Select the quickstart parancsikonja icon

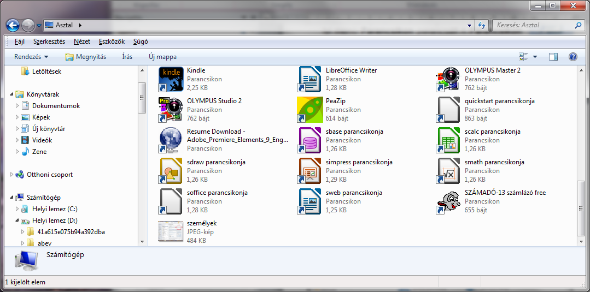coord(448,110)
